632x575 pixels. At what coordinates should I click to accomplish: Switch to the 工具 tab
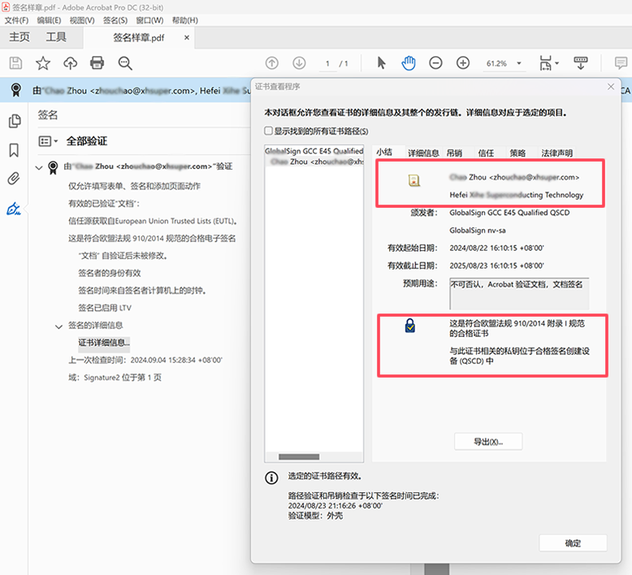[x=56, y=37]
